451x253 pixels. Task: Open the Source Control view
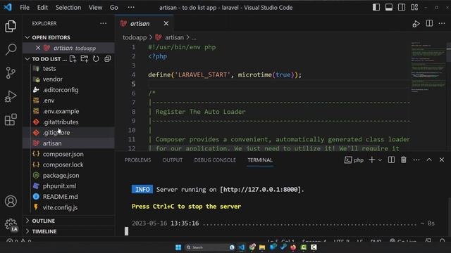point(11,73)
